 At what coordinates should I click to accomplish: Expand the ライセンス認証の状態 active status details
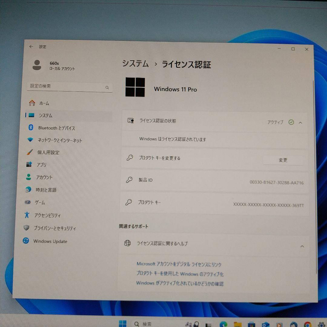pyautogui.click(x=301, y=123)
